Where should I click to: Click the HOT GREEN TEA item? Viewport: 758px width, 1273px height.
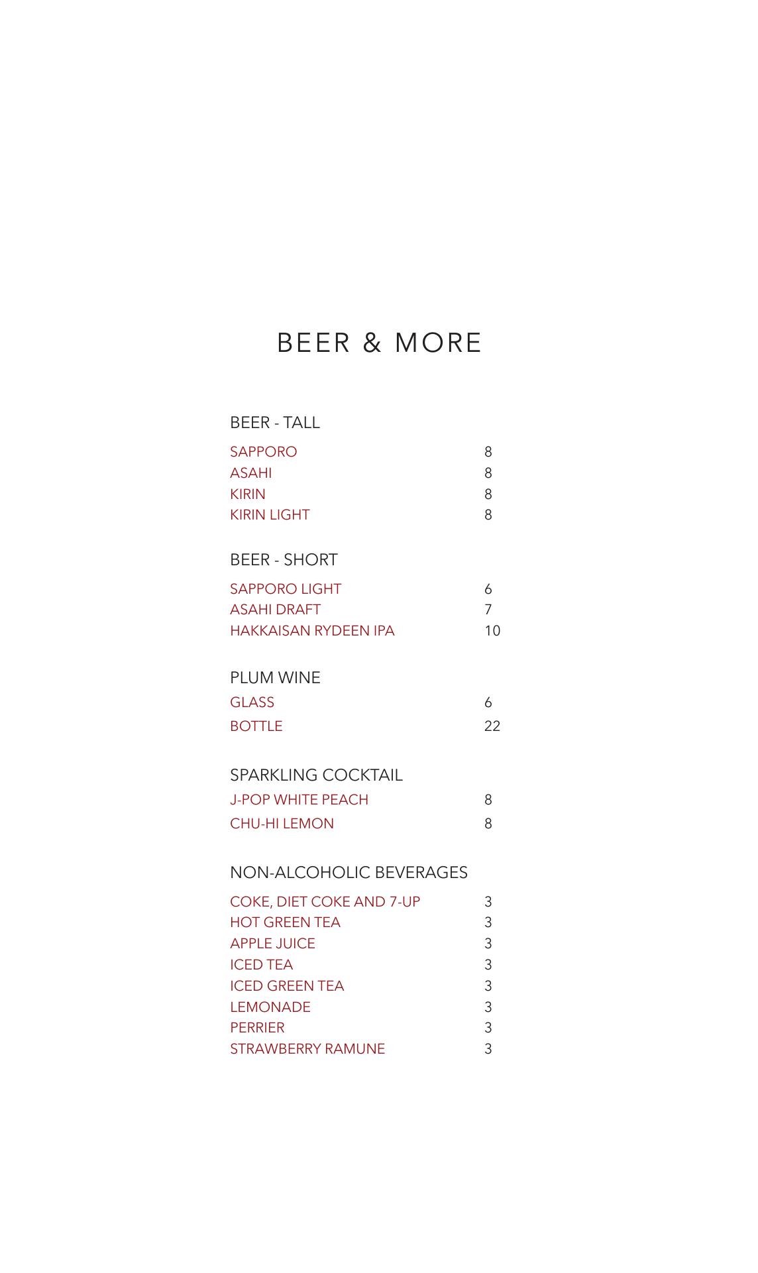(x=285, y=922)
